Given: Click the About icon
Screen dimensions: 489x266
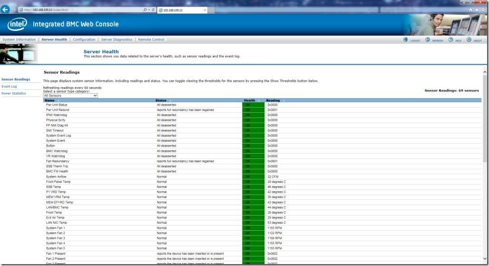Looking at the screenshot, I should (x=469, y=40).
